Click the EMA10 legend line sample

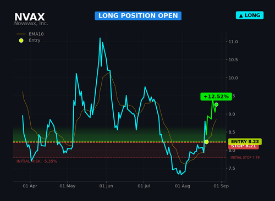pyautogui.click(x=21, y=34)
